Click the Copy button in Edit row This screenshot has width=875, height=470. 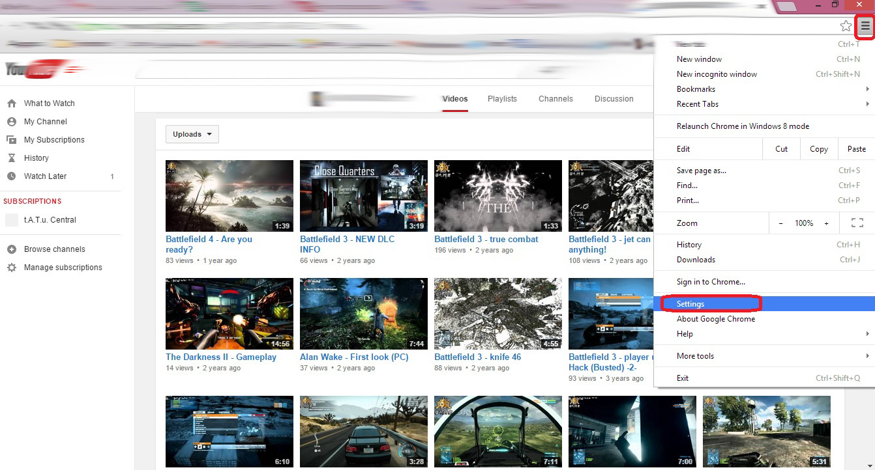click(819, 149)
